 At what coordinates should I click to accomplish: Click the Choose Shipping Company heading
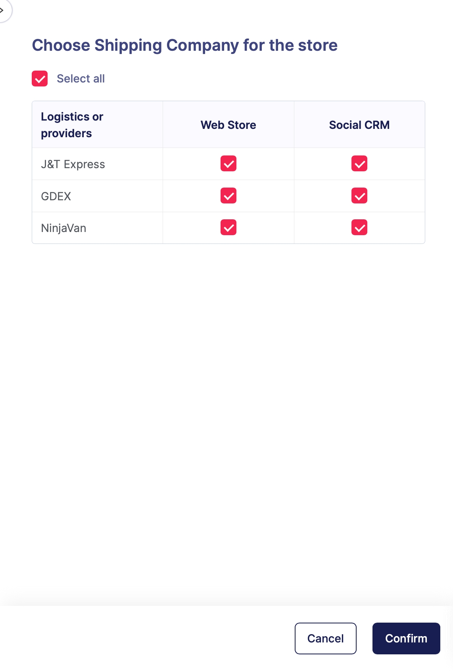click(x=185, y=45)
